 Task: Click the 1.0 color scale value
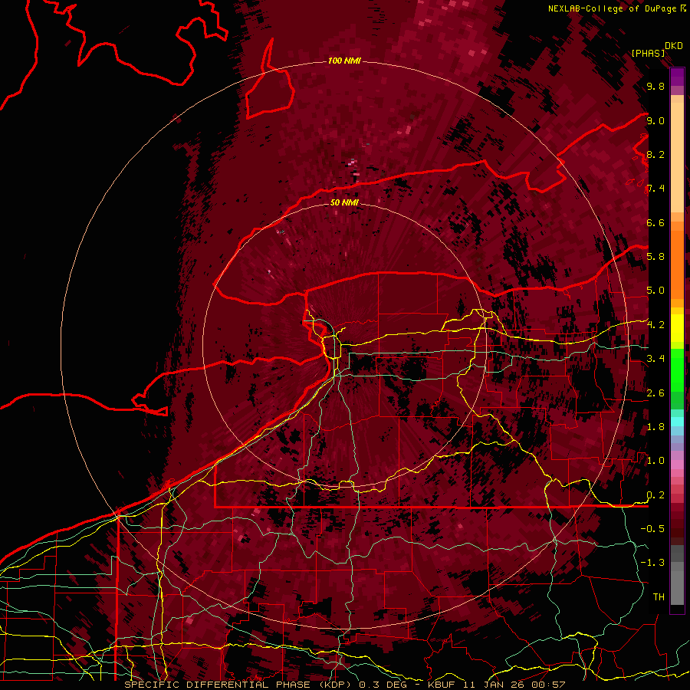click(655, 461)
